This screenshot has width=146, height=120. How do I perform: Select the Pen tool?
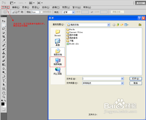(4, 77)
